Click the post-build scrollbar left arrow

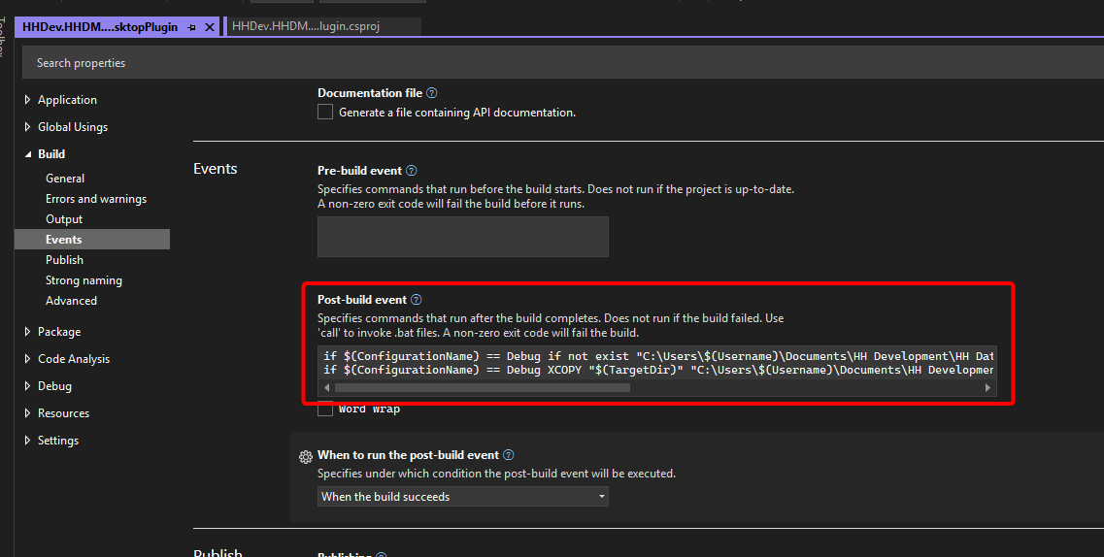tap(326, 387)
